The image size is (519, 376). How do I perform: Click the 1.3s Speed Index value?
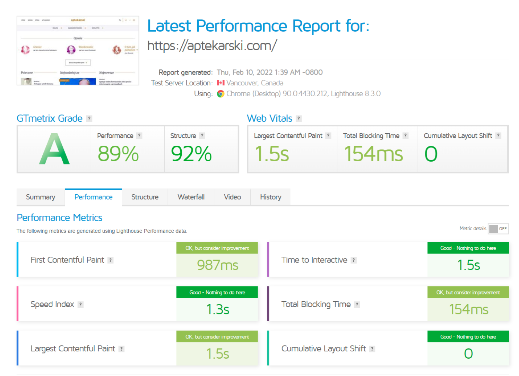point(218,309)
